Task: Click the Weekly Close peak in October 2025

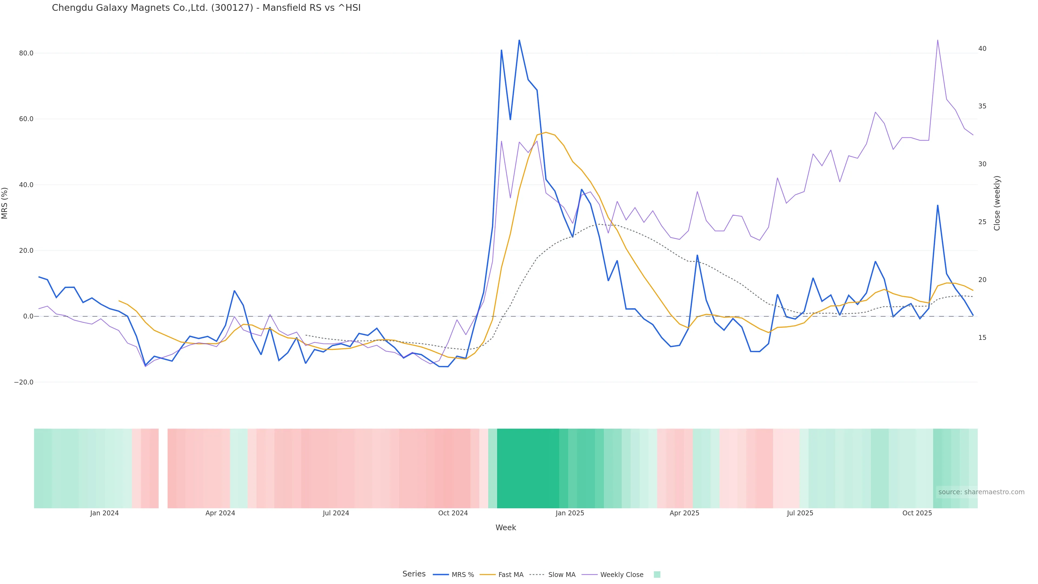Action: [x=938, y=40]
